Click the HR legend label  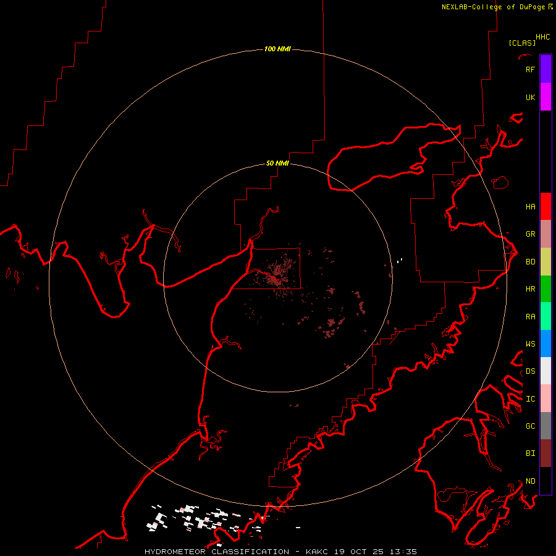[x=530, y=289]
